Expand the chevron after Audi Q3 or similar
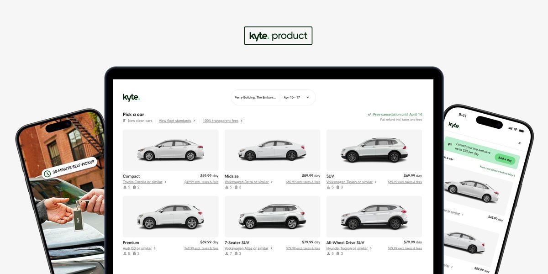548x274 pixels. point(155,248)
